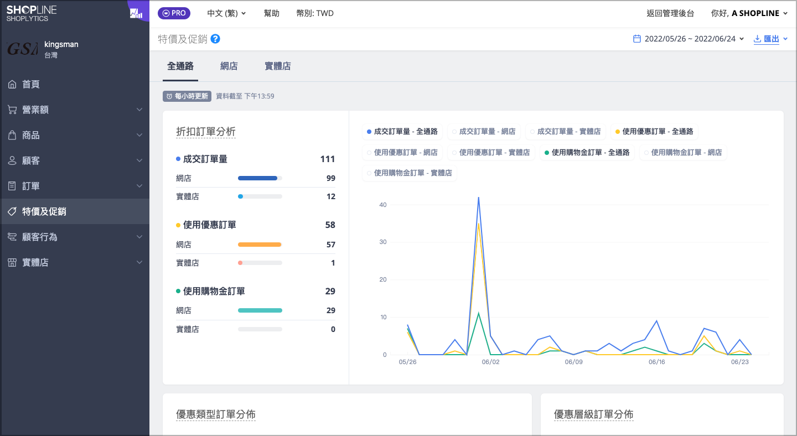Screen dimensions: 797x436
Task: Open the 中文 (繁) language dropdown
Action: [x=226, y=13]
